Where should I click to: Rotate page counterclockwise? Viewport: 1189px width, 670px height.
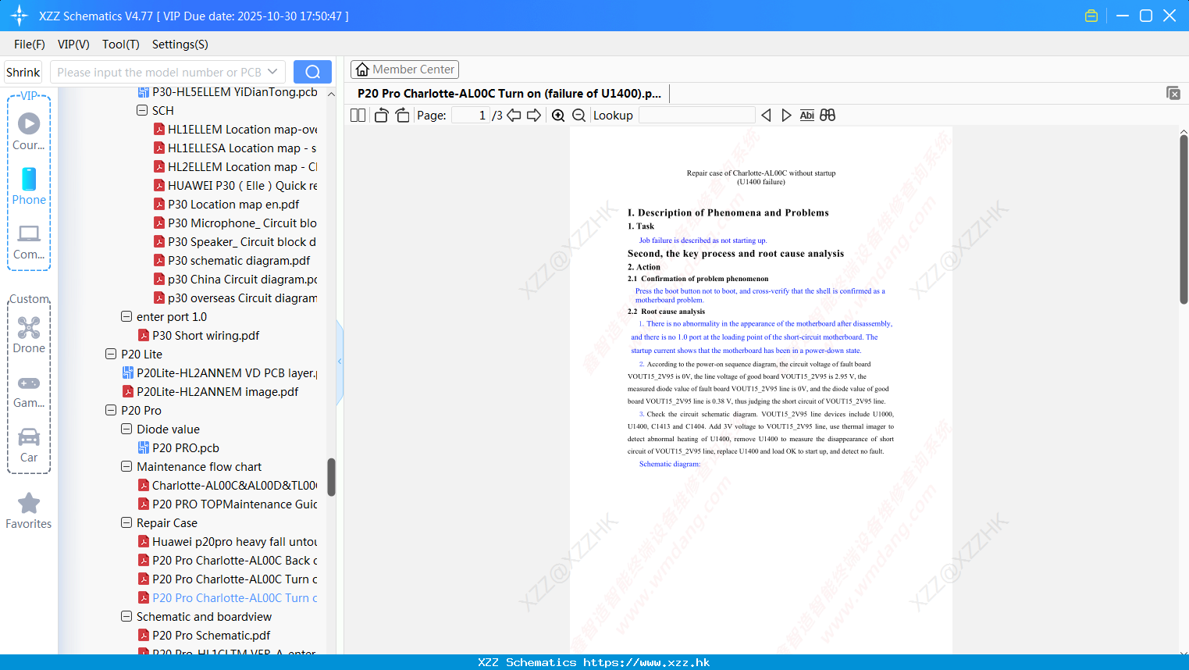tap(381, 116)
